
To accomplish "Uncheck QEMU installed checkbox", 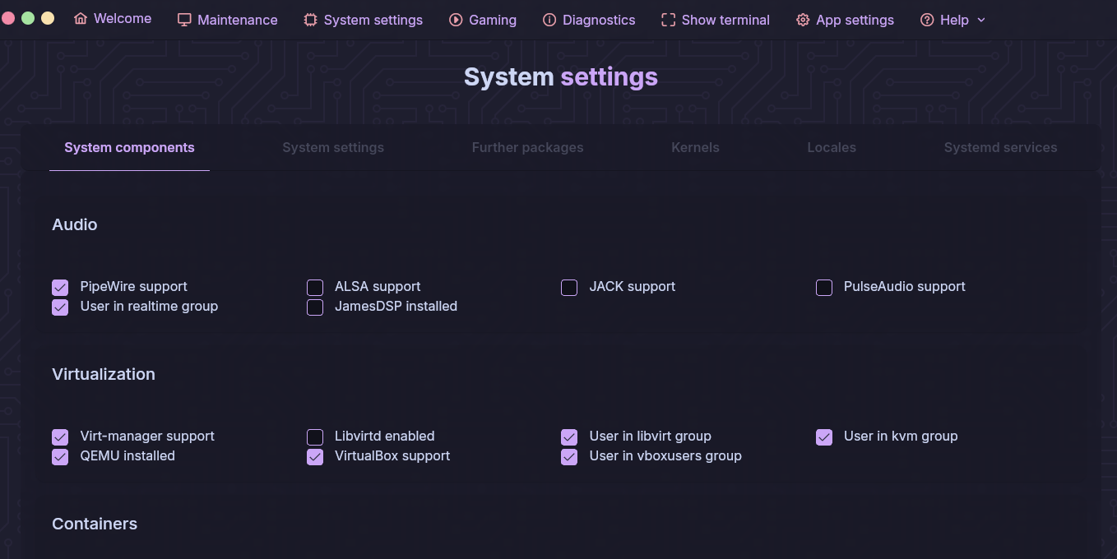I will pyautogui.click(x=60, y=456).
